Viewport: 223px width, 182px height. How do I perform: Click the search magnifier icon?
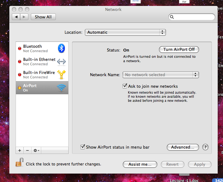[172, 17]
